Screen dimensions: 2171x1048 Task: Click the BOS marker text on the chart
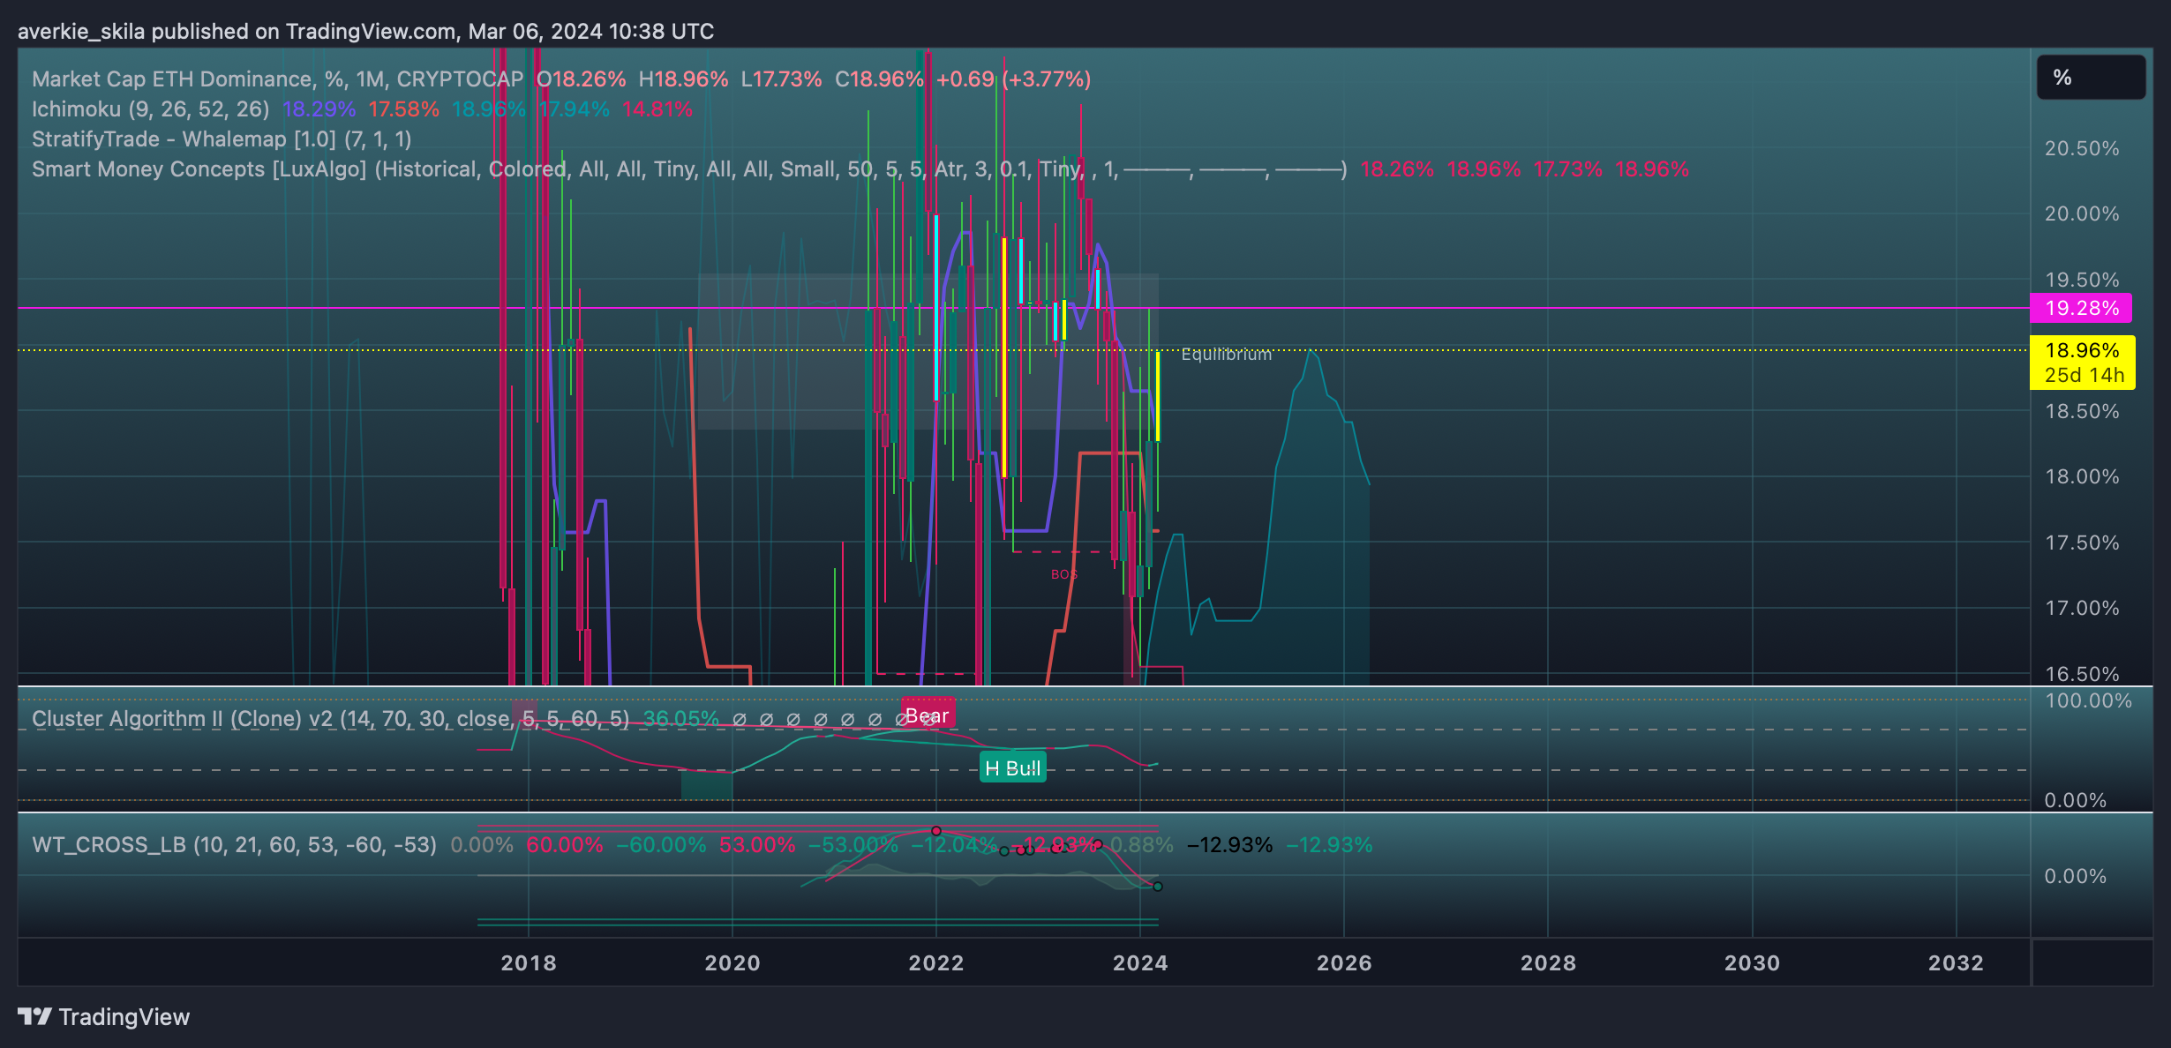tap(1063, 574)
